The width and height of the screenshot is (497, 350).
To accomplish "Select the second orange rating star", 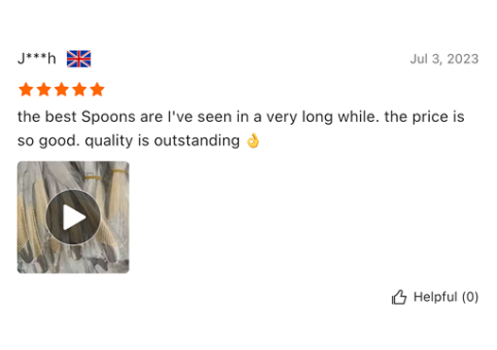I will click(x=43, y=89).
